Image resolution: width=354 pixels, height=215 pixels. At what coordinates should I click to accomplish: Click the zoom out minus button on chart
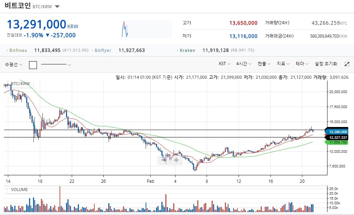click(164, 160)
